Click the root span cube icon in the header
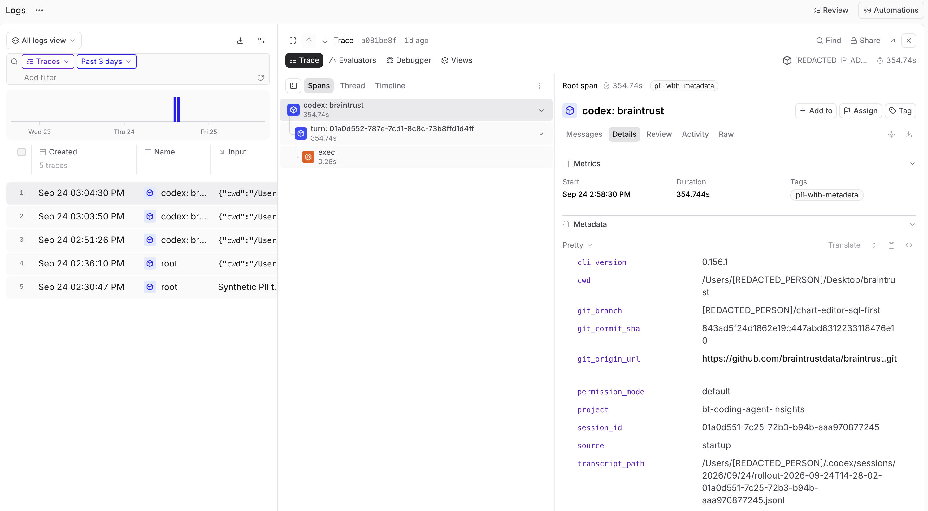Screen dimensions: 928x511 pyautogui.click(x=570, y=110)
